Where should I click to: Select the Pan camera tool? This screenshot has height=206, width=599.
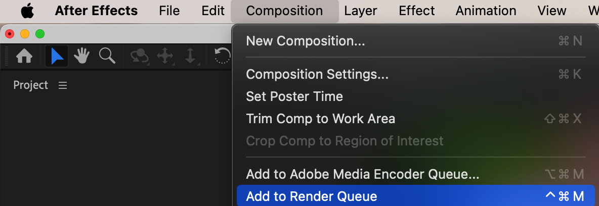pos(165,57)
